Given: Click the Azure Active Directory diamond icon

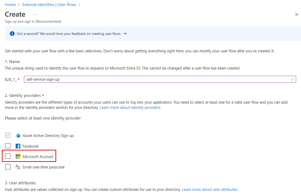Looking at the screenshot, I should (18, 135).
